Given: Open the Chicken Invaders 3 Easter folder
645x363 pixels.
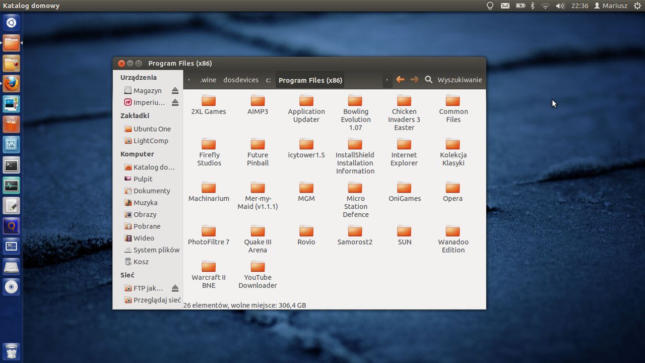Looking at the screenshot, I should [404, 112].
